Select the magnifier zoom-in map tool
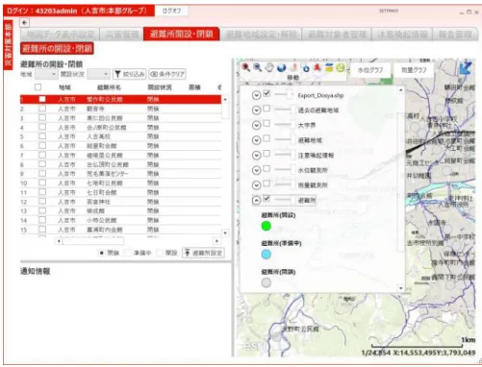Image resolution: width=482 pixels, height=367 pixels. coord(246,67)
